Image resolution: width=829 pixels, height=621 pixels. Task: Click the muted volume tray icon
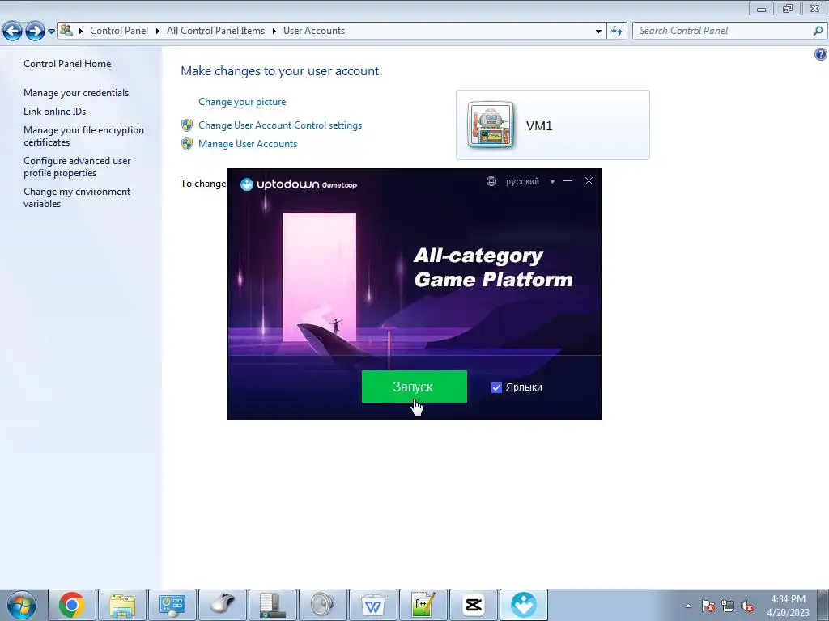pyautogui.click(x=747, y=606)
